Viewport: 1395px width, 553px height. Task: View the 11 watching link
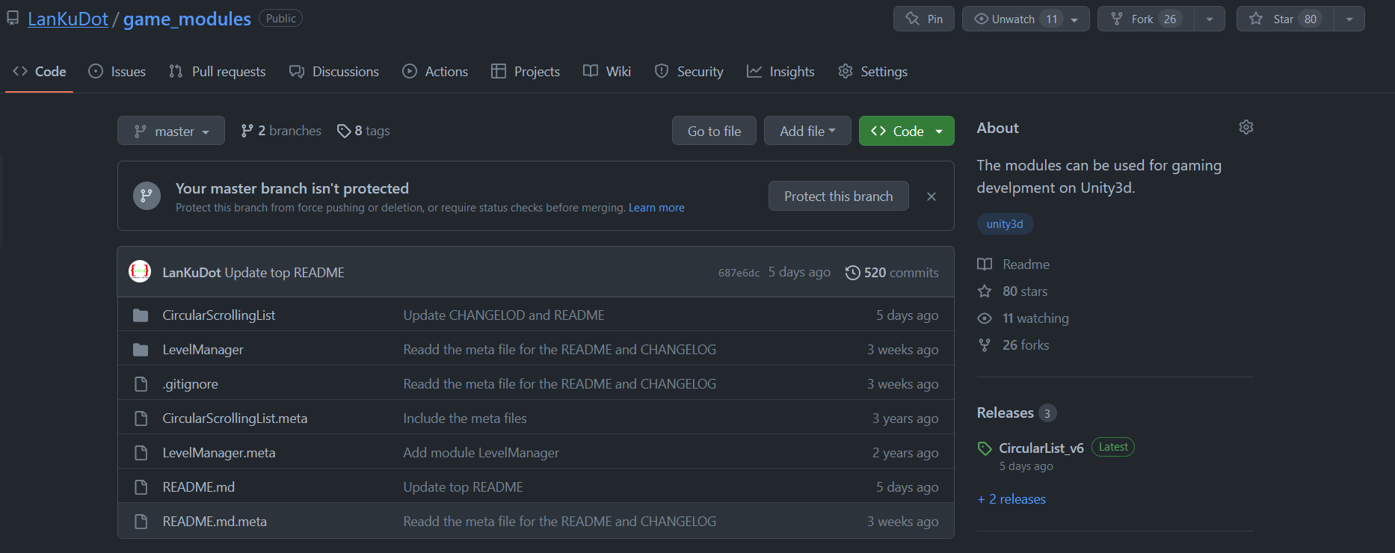tap(1023, 318)
